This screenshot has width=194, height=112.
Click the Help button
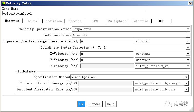coord(111,104)
